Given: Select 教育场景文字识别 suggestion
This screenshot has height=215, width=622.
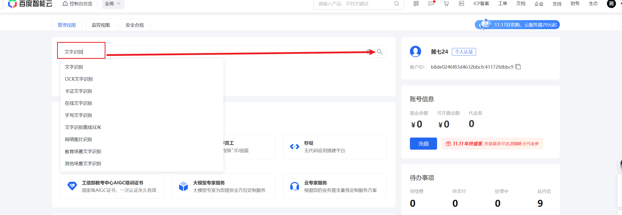Looking at the screenshot, I should click(x=142, y=151).
